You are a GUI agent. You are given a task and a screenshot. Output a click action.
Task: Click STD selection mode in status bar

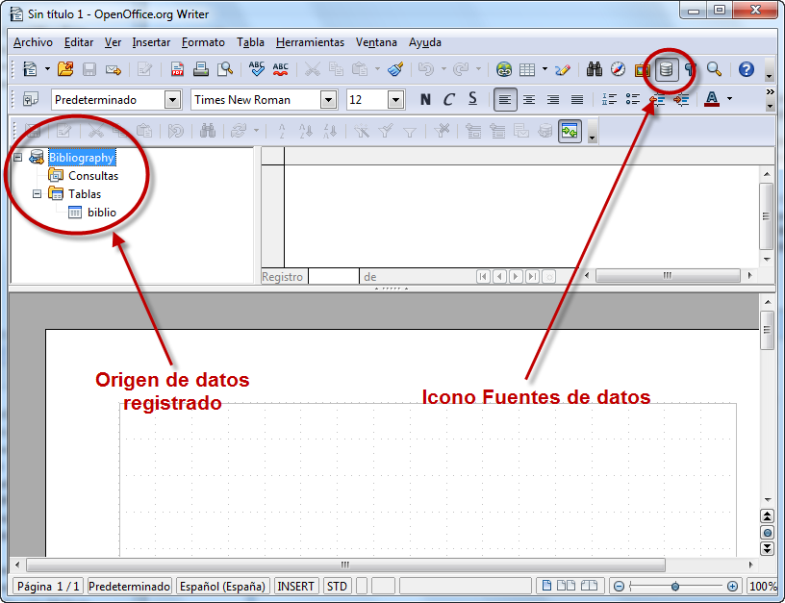point(337,586)
